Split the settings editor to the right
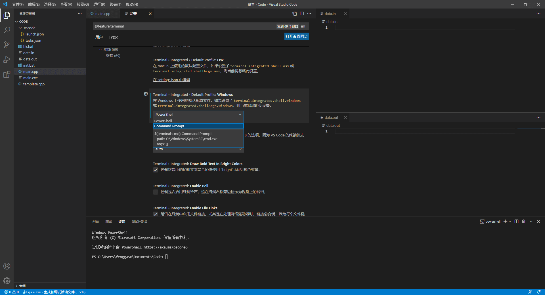This screenshot has height=295, width=545. (302, 14)
